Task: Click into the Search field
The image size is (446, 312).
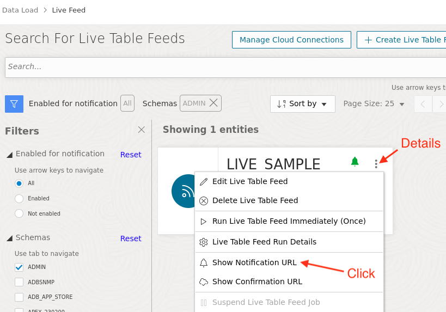Action: [x=225, y=67]
